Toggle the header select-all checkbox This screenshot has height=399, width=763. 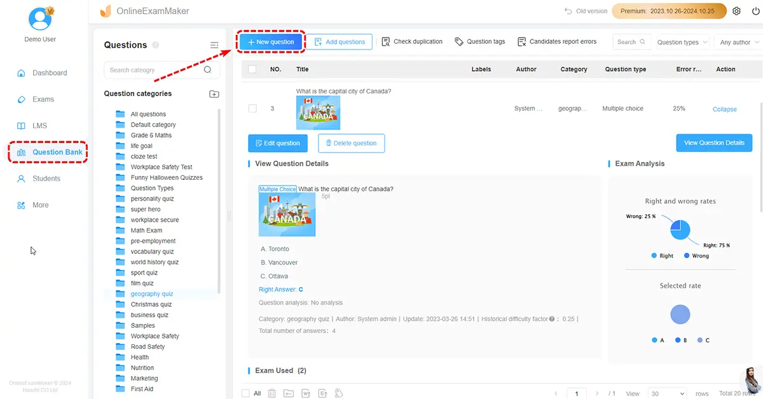tap(252, 69)
